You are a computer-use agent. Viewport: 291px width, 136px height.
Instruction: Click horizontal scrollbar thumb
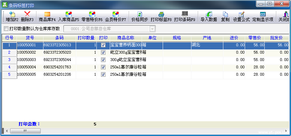(25, 131)
